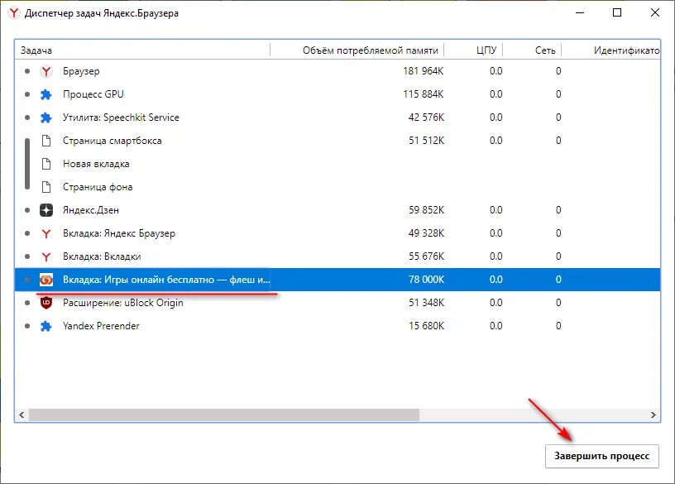Click the page icon of Новая вкладка
This screenshot has width=675, height=484.
(46, 164)
